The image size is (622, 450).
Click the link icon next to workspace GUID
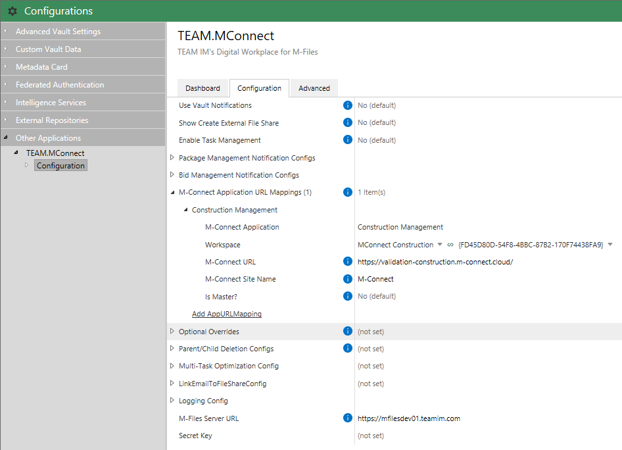pos(450,245)
